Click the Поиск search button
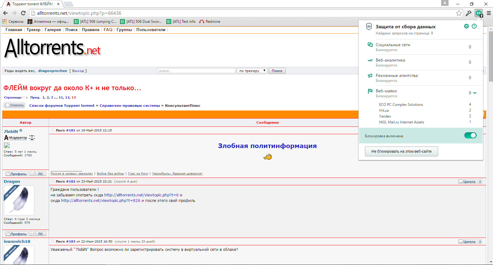This screenshot has width=493, height=265. pyautogui.click(x=277, y=71)
